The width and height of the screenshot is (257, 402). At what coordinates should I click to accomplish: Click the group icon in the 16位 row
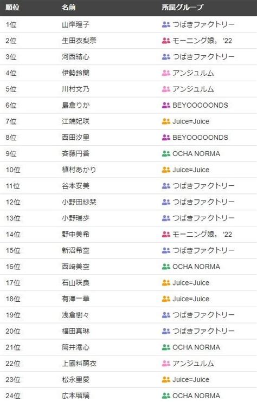166,267
